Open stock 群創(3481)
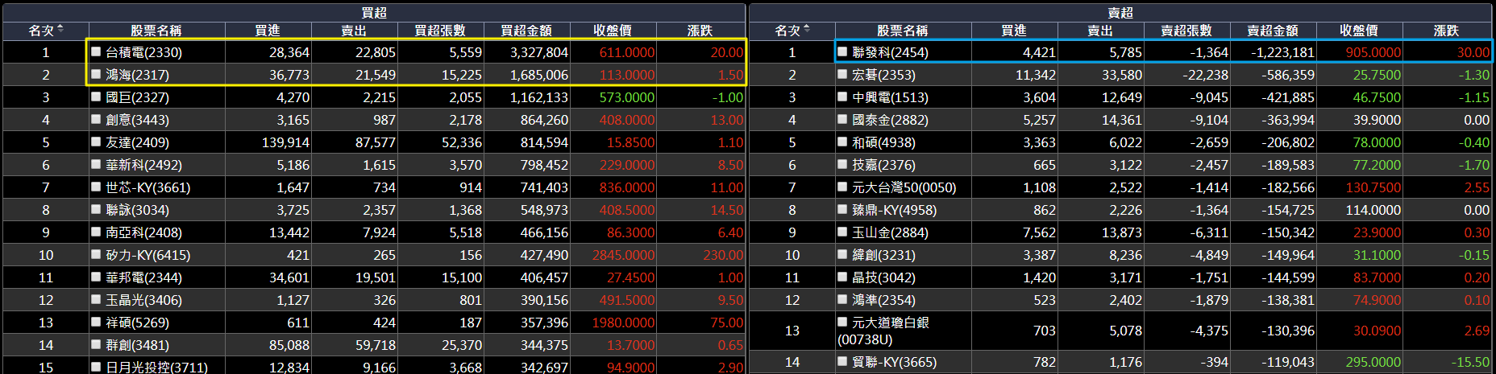The image size is (1496, 374). [137, 345]
